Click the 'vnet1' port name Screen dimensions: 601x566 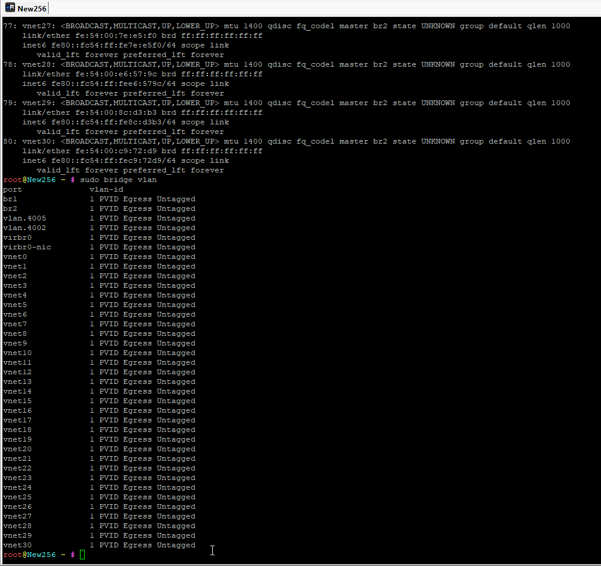click(x=15, y=266)
